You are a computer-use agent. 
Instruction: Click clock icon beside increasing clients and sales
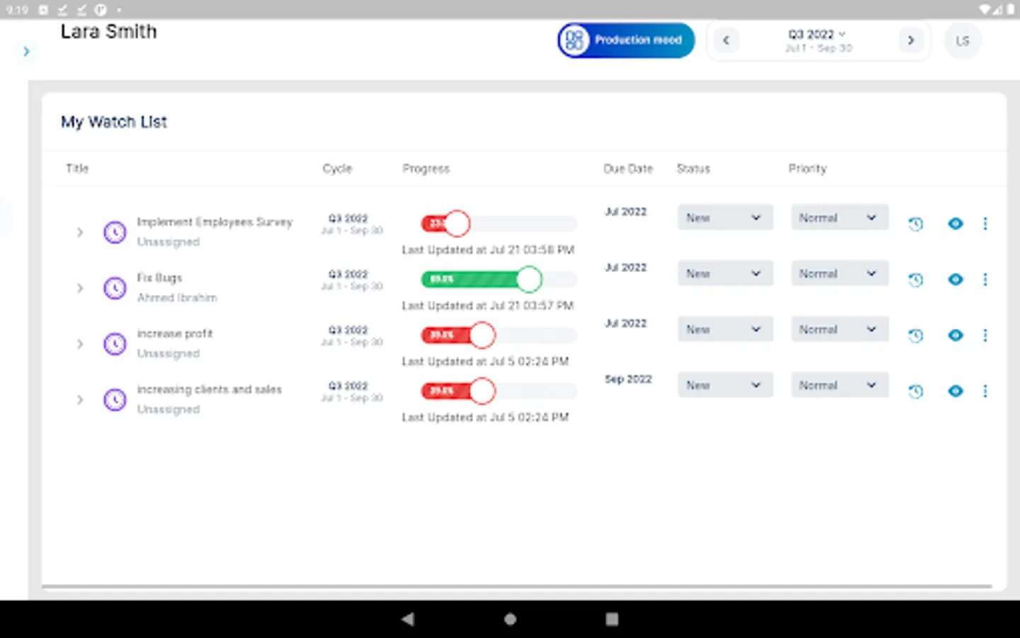pos(115,400)
